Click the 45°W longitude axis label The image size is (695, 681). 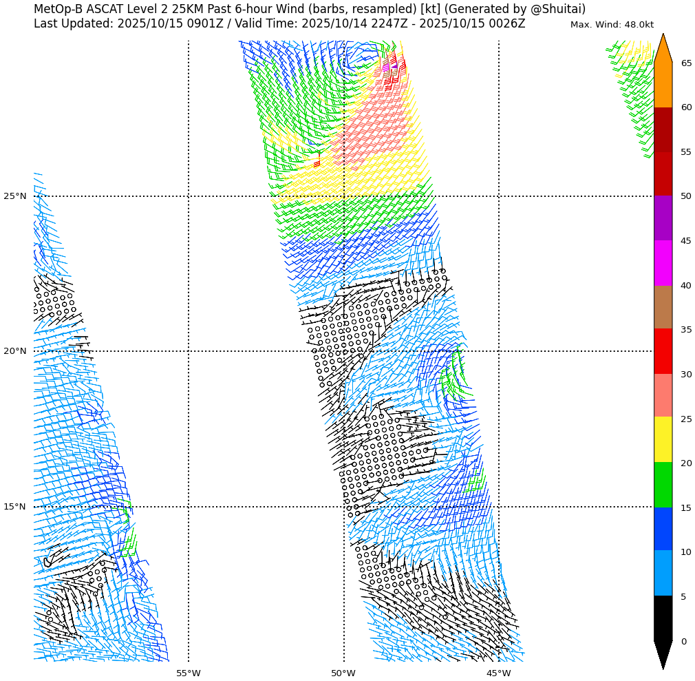pos(499,673)
